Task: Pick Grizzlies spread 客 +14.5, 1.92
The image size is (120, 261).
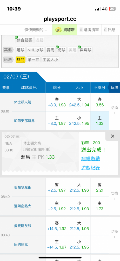Action: (57, 226)
